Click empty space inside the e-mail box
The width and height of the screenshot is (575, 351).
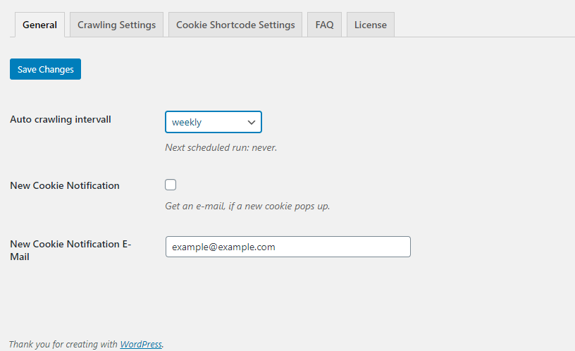point(343,247)
